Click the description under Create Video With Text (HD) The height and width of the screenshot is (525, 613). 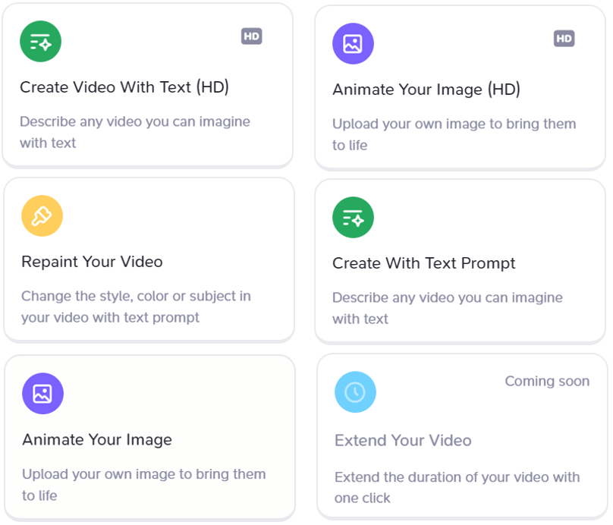(135, 132)
